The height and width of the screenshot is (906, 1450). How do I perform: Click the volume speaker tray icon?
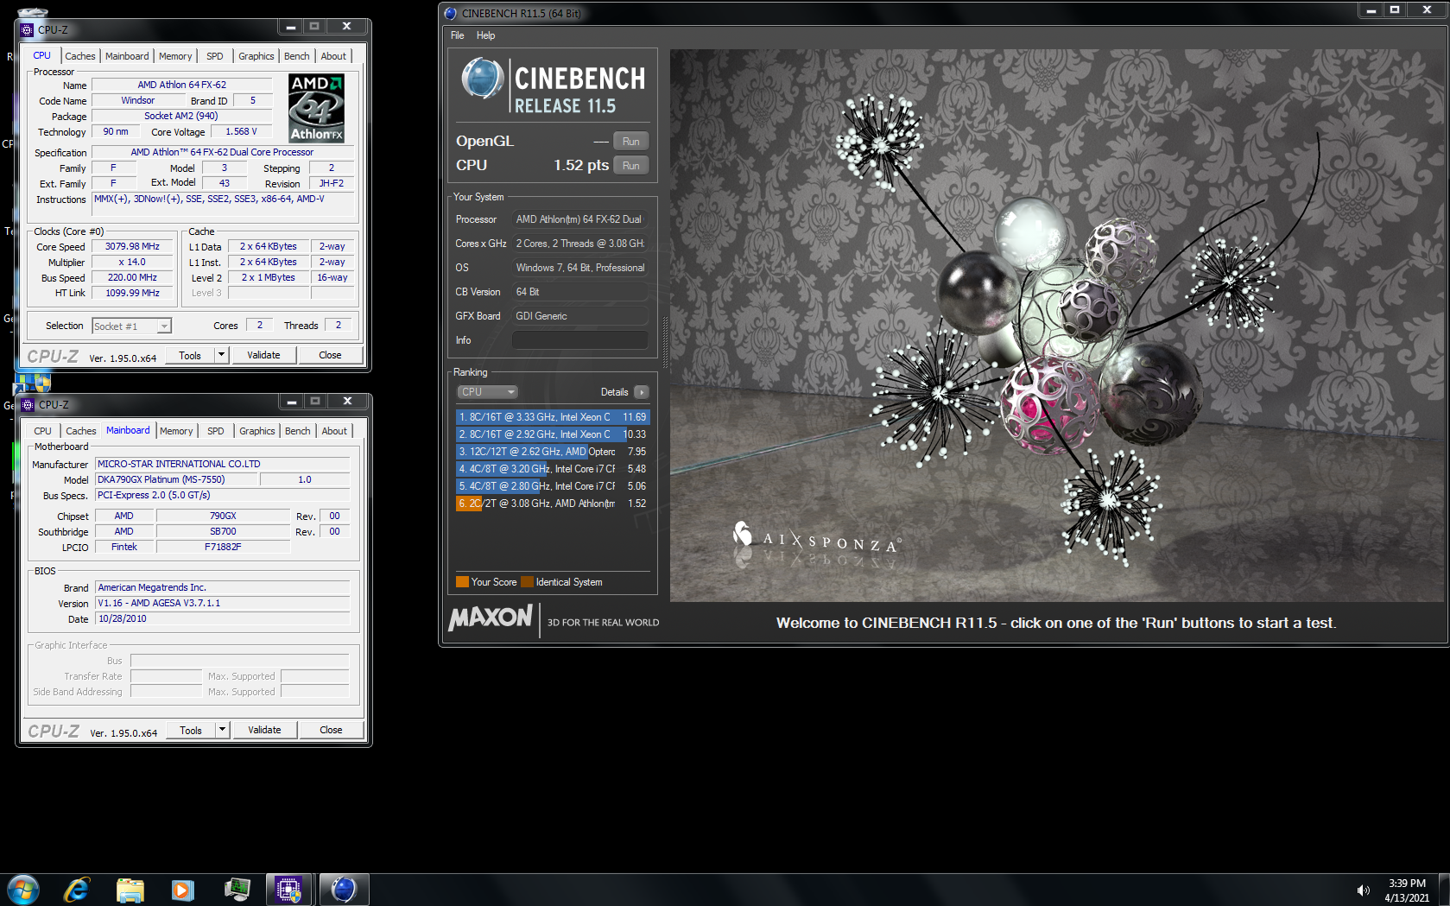(x=1364, y=890)
